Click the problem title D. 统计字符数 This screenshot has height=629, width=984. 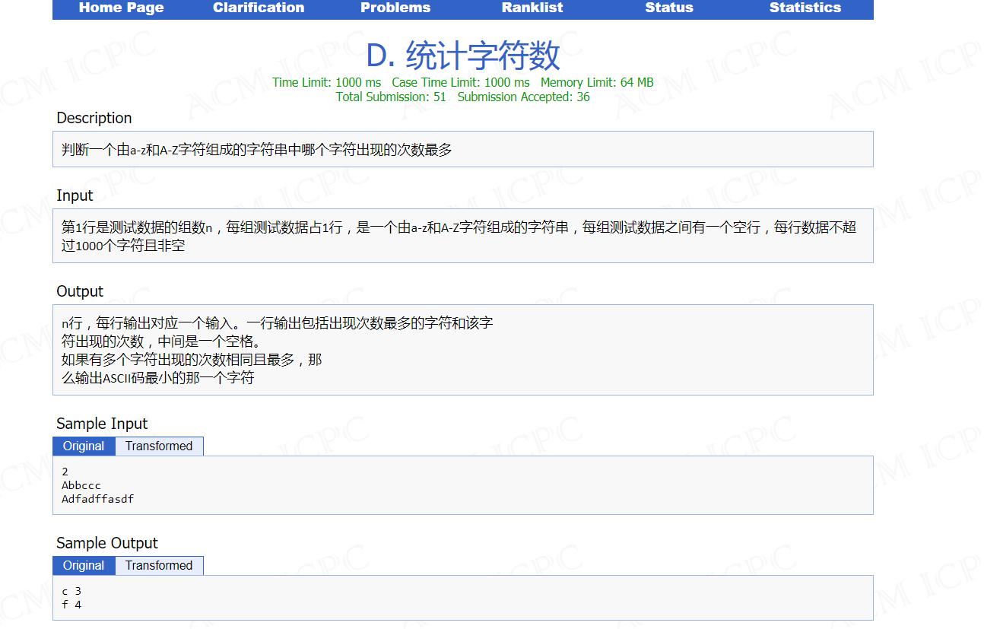[x=463, y=56]
